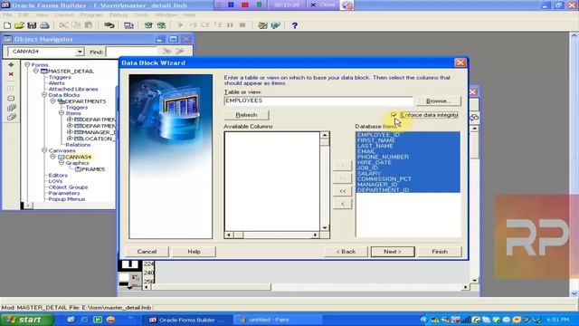
Task: Click the Step Over debug icon
Action: click(205, 25)
